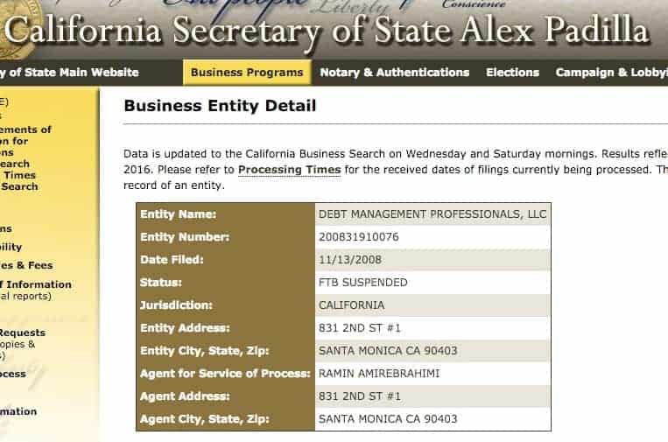Image resolution: width=668 pixels, height=442 pixels.
Task: Open Campaign & Lobbying section
Action: 611,73
